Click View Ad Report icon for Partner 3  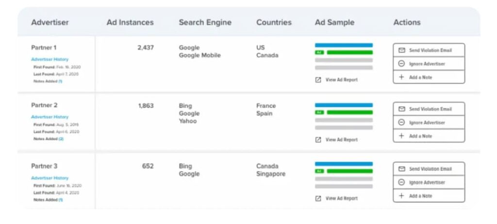(x=318, y=198)
